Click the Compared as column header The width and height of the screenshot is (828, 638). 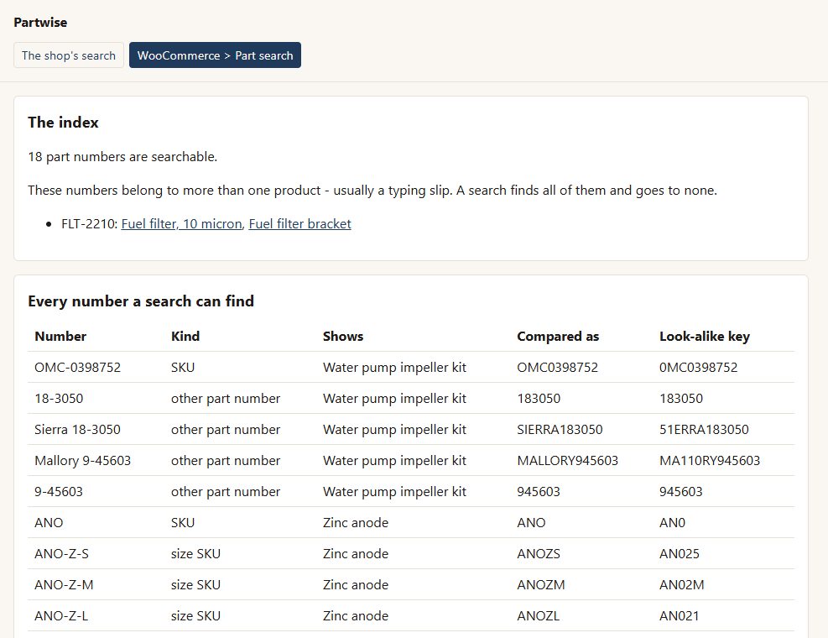pos(558,336)
